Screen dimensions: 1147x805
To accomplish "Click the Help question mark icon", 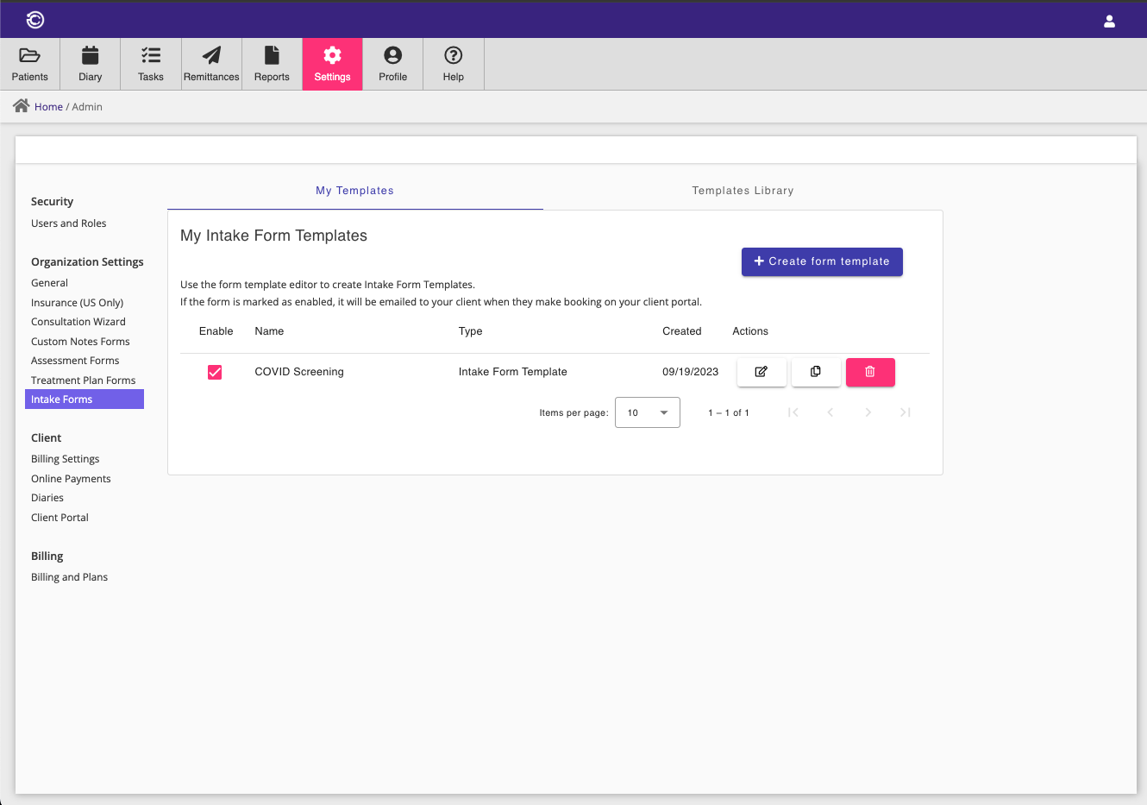I will pyautogui.click(x=453, y=56).
